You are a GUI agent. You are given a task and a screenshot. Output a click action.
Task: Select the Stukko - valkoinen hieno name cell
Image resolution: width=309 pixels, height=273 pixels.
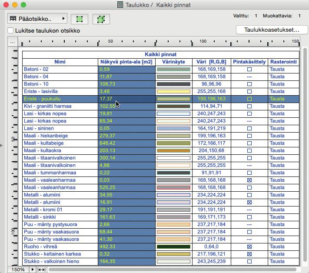[x=60, y=262]
